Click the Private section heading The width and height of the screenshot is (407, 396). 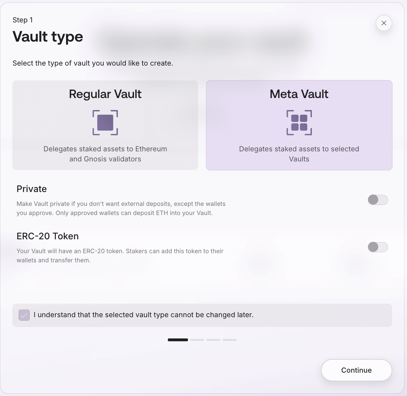(x=32, y=189)
